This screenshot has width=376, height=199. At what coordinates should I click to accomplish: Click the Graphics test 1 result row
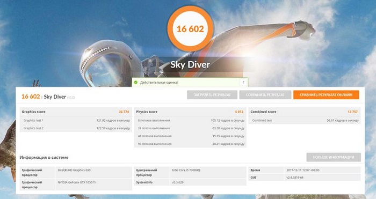coord(76,121)
